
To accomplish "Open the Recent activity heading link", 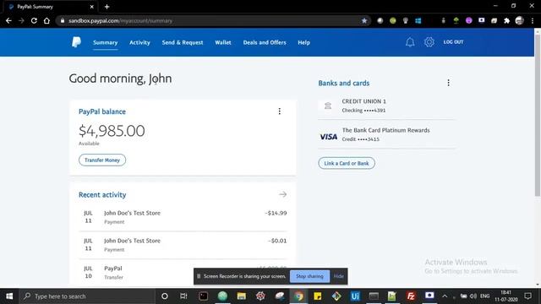I will [x=102, y=195].
